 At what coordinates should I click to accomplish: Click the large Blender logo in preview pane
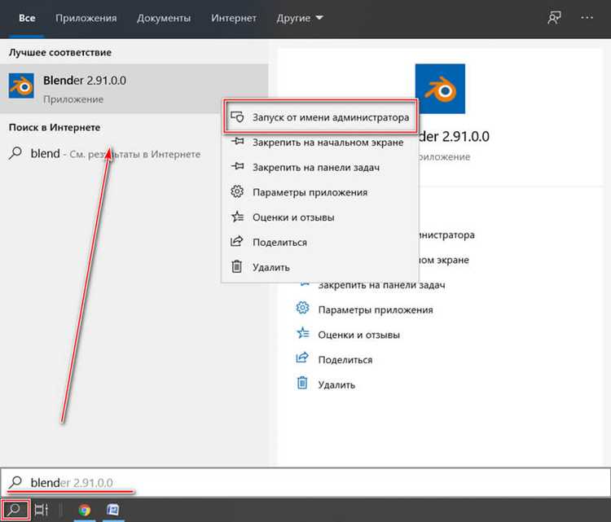440,89
